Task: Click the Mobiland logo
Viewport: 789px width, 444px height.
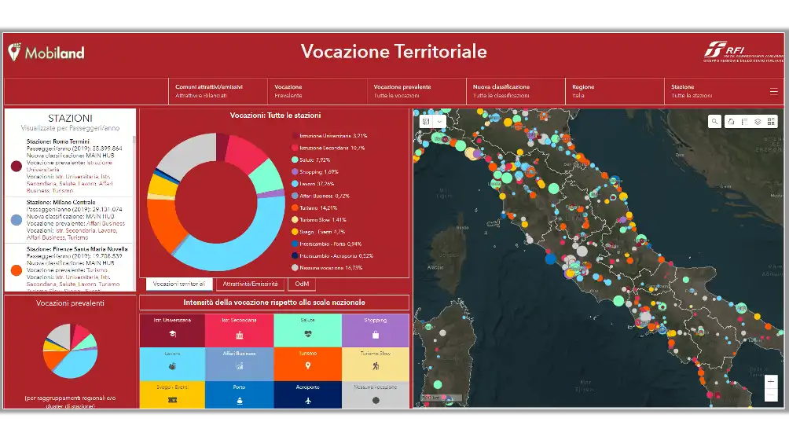Action: [46, 53]
